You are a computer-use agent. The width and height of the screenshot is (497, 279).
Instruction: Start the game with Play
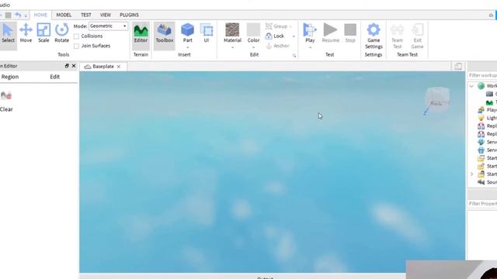coord(310,33)
